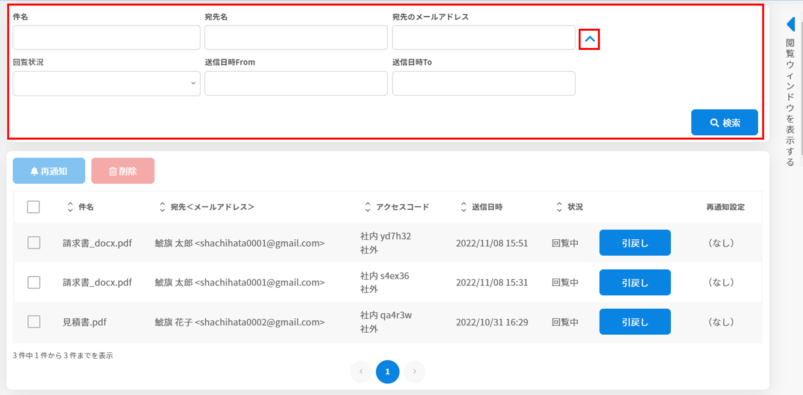Screen dimensions: 803x395
Task: Click the 送信日時To date field
Action: (x=484, y=84)
